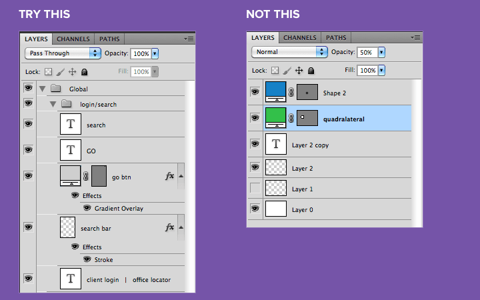This screenshot has width=480, height=300.
Task: Collapse the Global layer group
Action: (x=43, y=89)
